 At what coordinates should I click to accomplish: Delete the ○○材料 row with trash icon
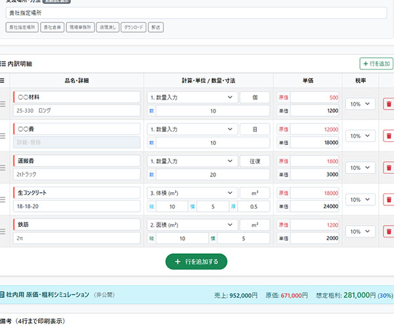tap(389, 104)
